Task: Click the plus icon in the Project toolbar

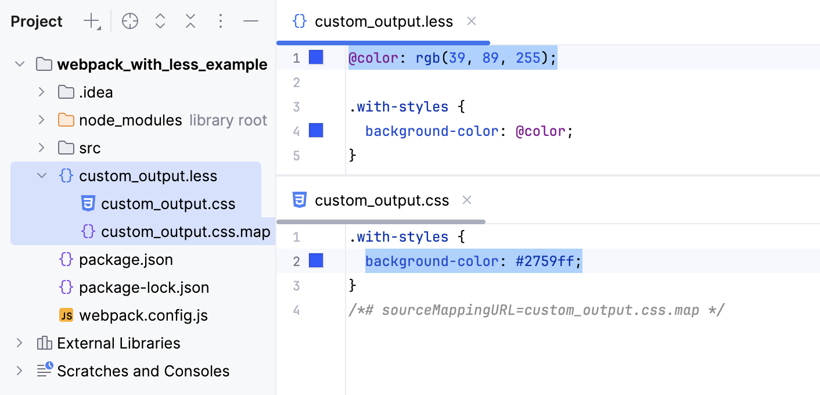Action: [91, 21]
